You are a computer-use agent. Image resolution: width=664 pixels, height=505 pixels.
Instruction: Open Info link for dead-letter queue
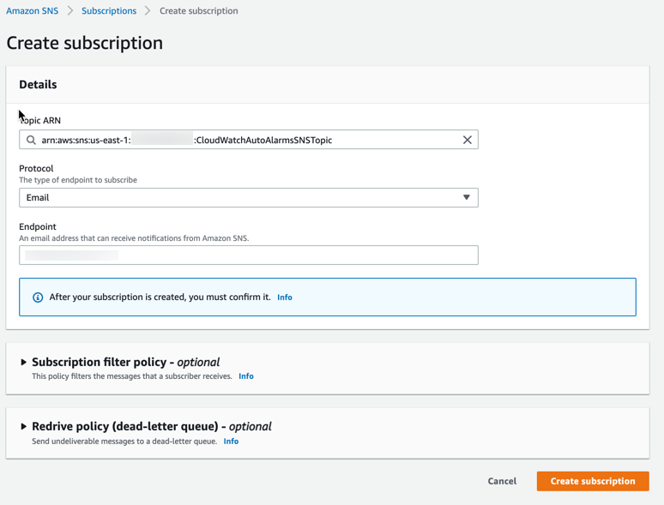click(231, 441)
